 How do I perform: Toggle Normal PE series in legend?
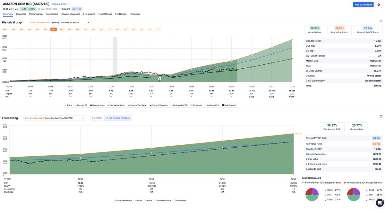click(x=81, y=105)
